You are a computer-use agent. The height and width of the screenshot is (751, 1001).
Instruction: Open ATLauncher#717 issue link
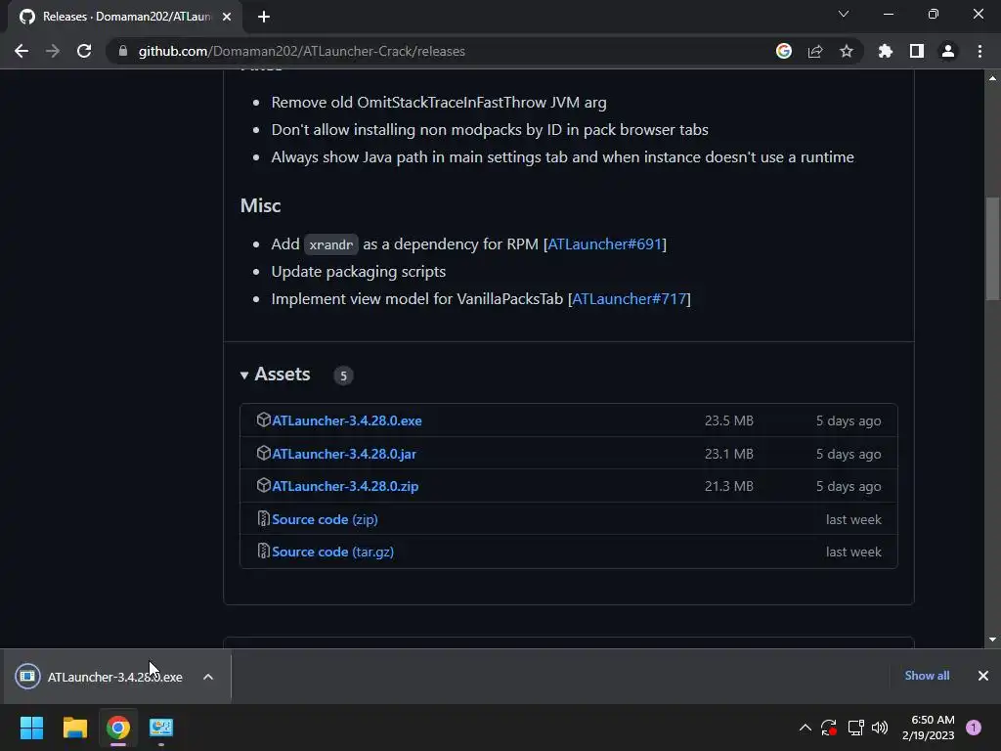click(x=630, y=299)
